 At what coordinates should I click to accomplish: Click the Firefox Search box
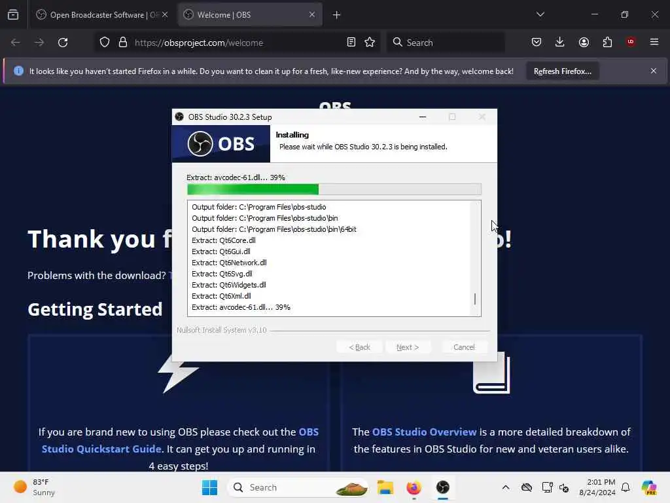(x=446, y=43)
